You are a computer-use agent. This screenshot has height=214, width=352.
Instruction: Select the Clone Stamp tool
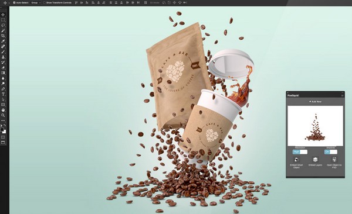[x=3, y=57]
